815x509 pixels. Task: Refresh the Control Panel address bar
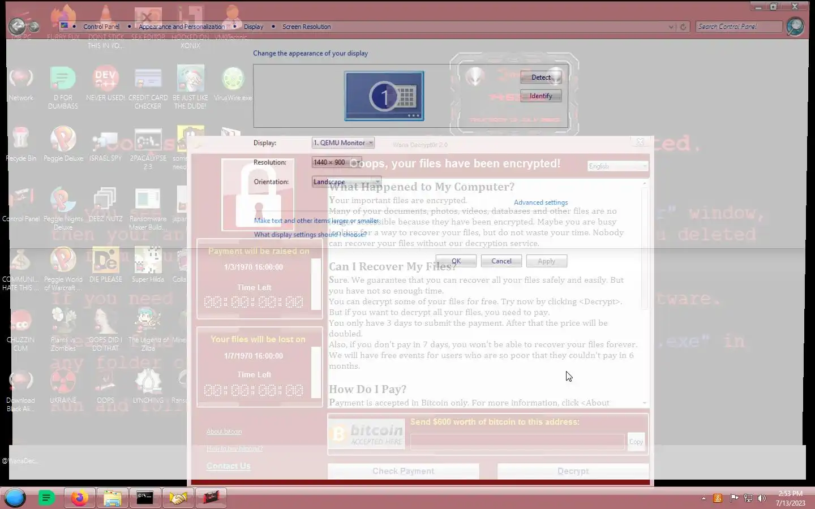683,27
